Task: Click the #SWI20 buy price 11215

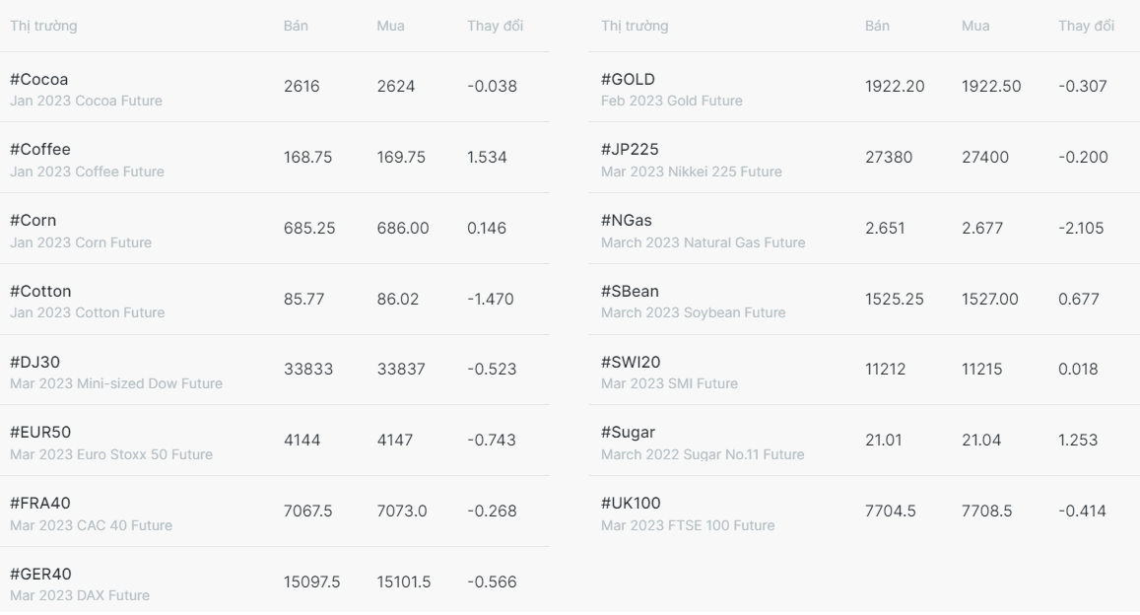Action: click(981, 370)
